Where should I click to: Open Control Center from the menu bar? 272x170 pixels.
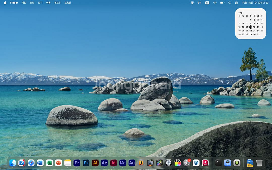tap(236, 3)
